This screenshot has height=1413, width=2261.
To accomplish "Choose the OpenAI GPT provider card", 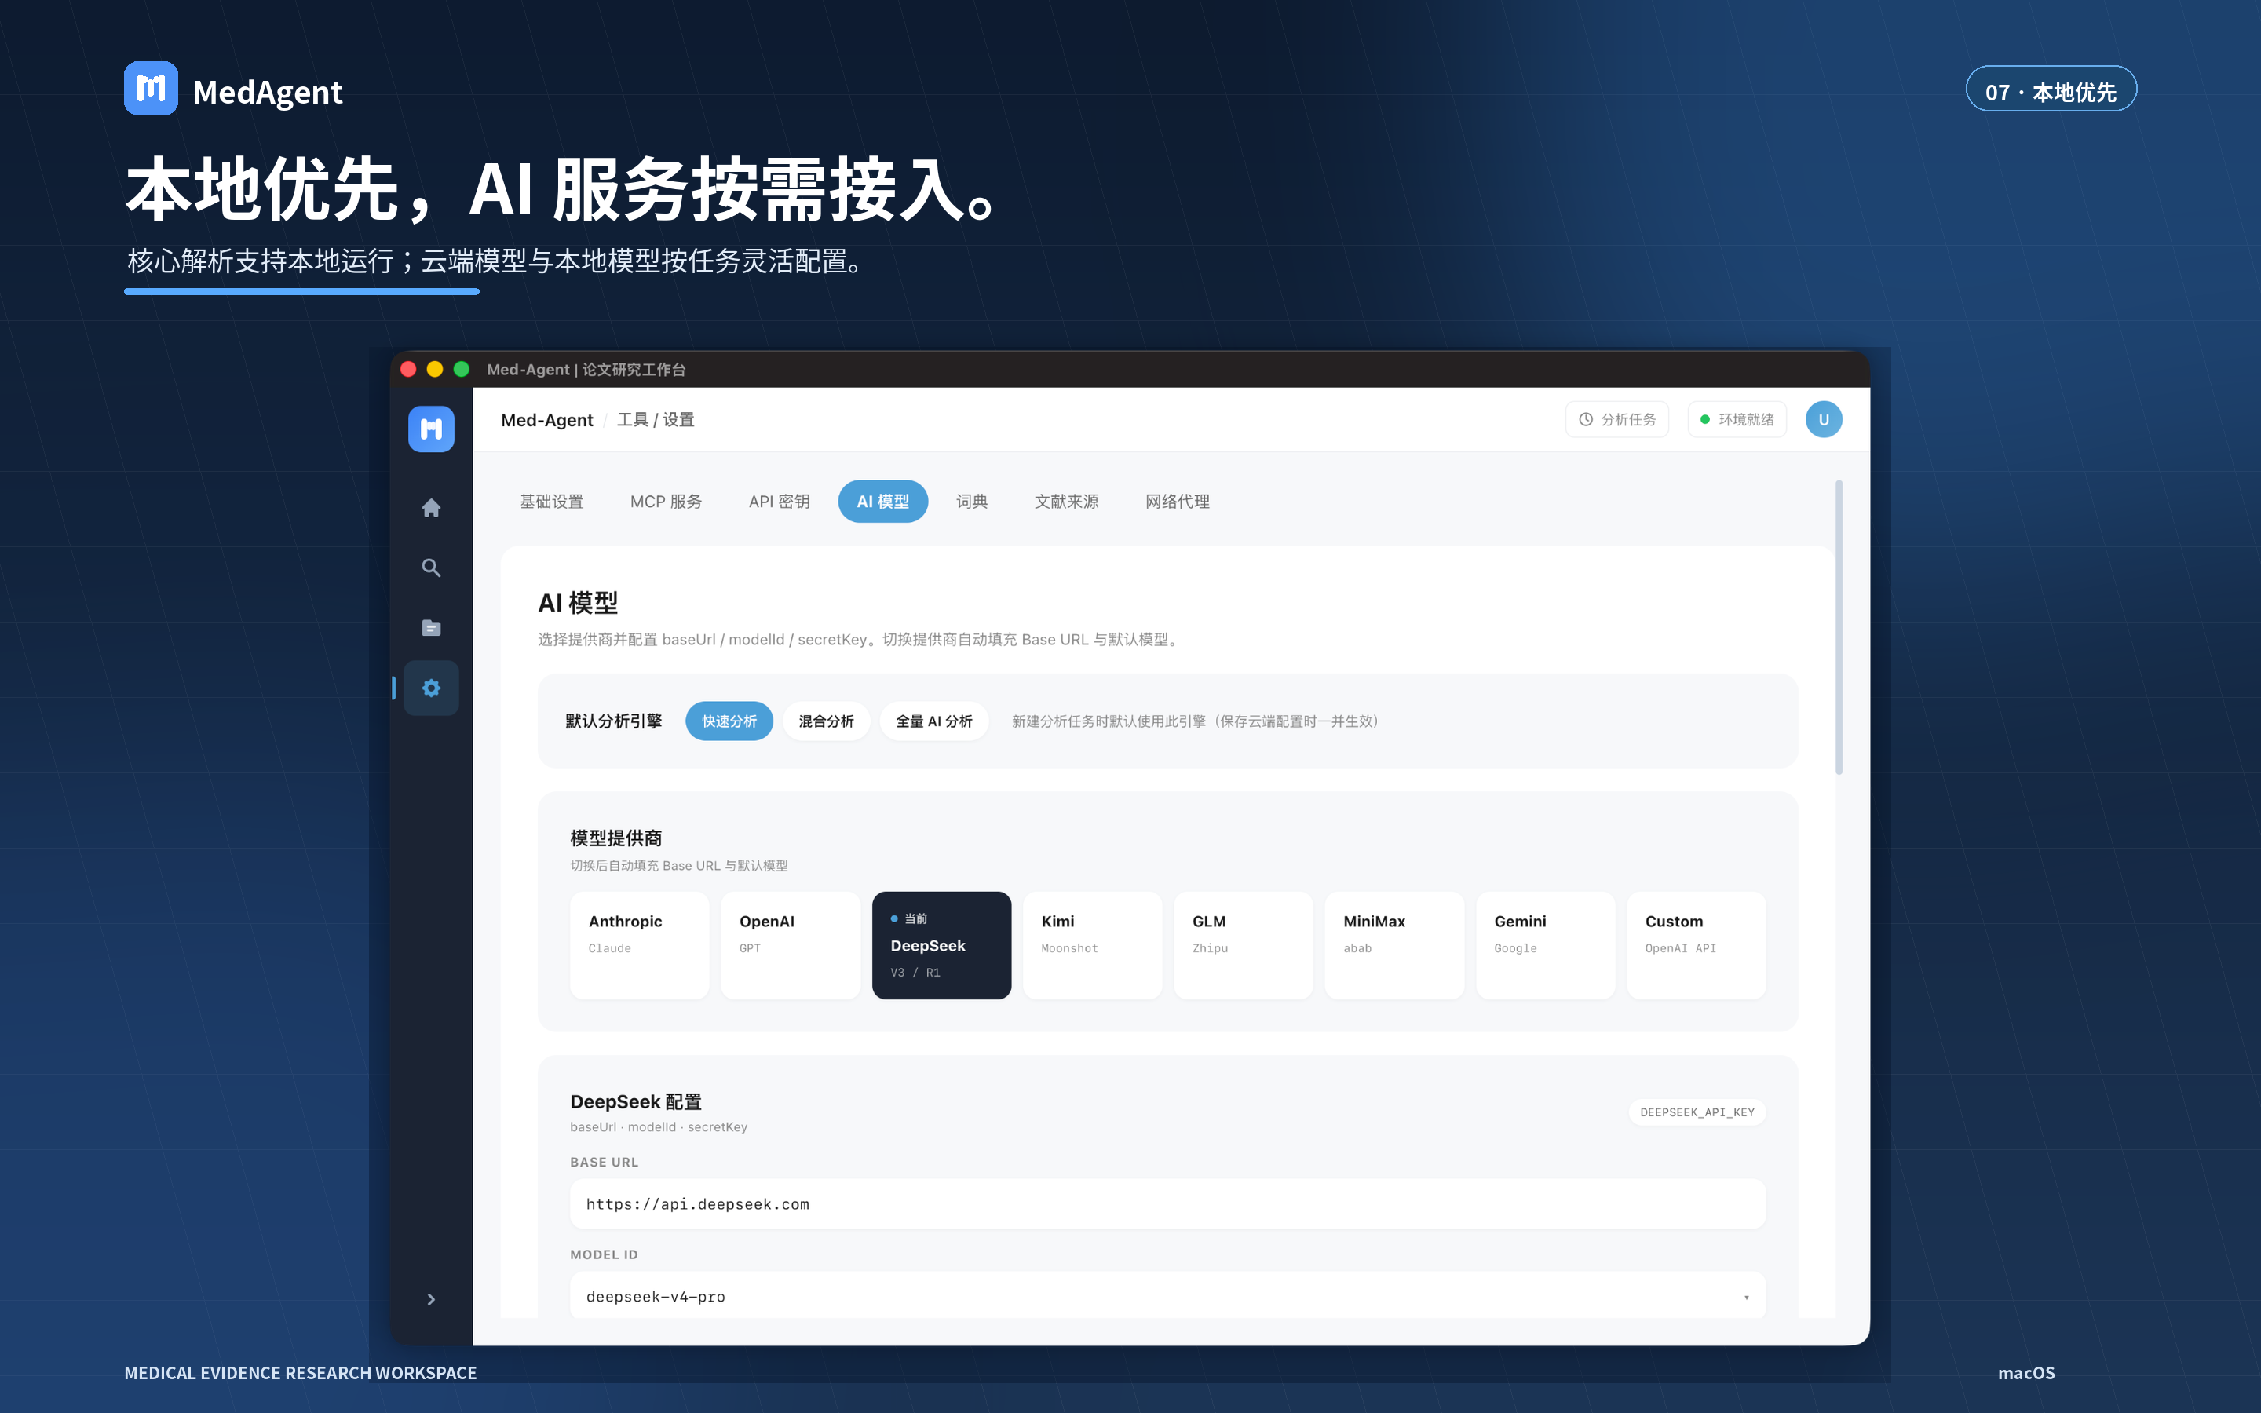I will [x=791, y=945].
